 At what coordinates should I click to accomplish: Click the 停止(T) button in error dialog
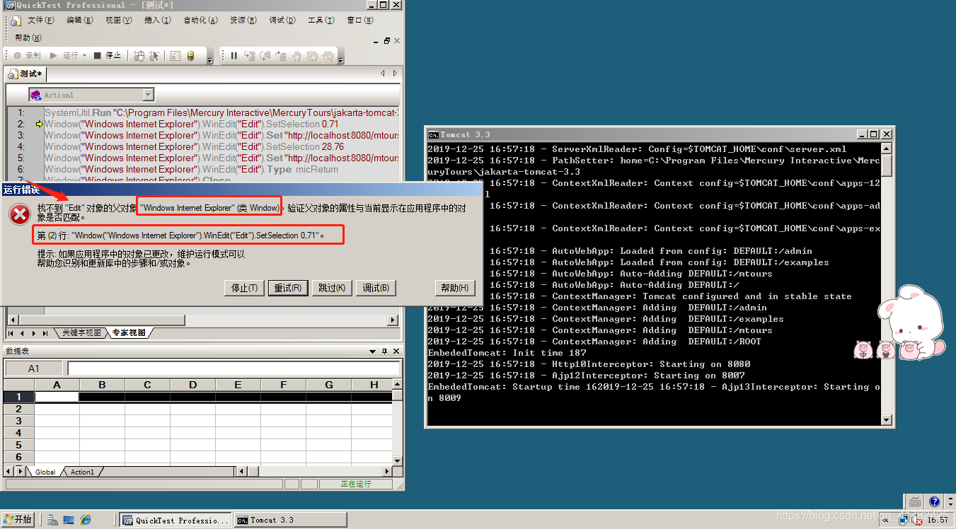click(x=245, y=288)
